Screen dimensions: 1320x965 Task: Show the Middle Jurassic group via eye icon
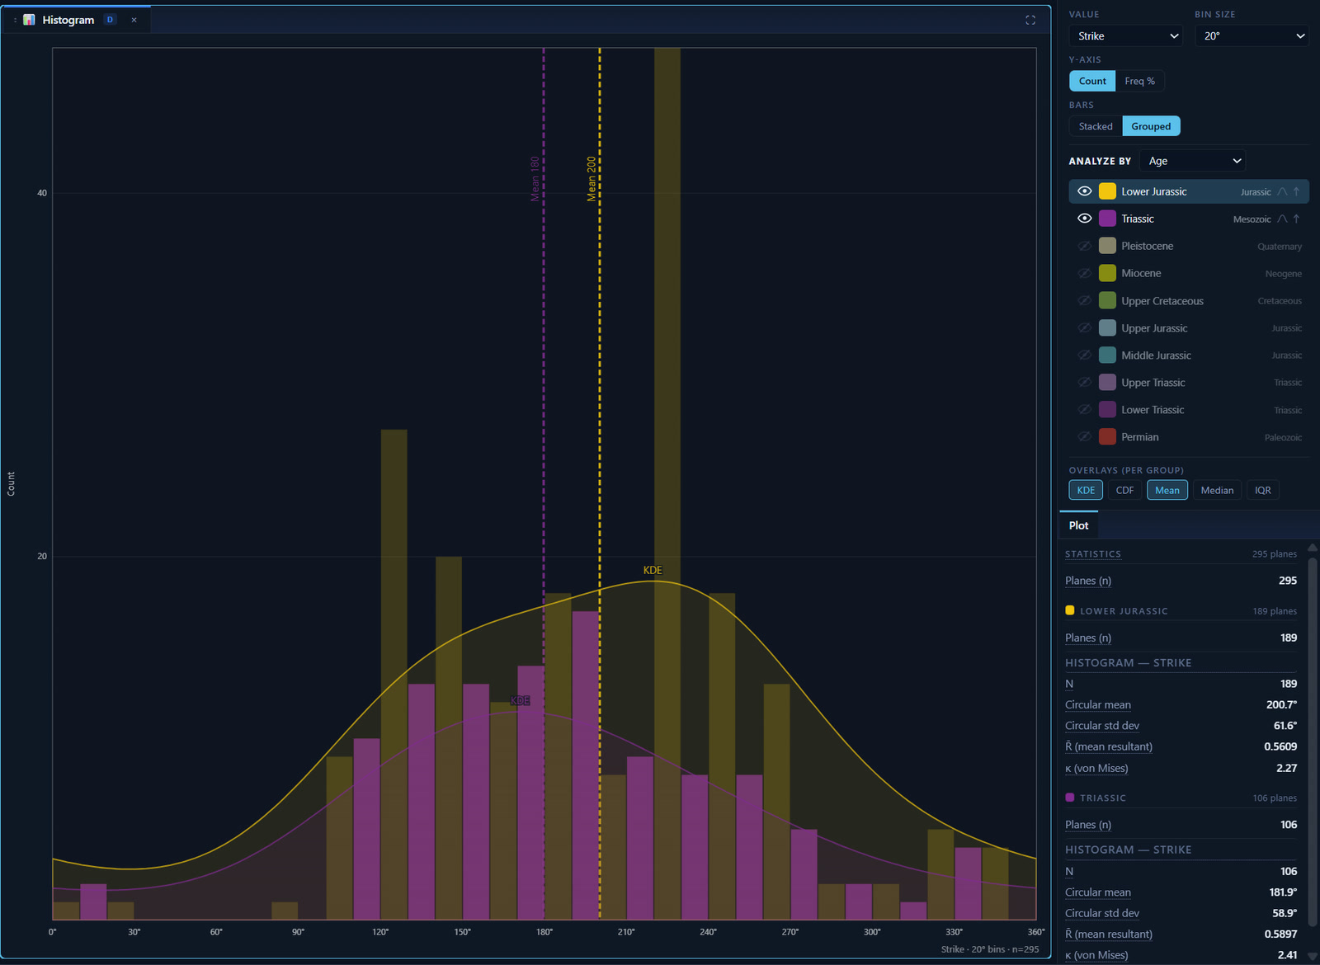point(1085,355)
